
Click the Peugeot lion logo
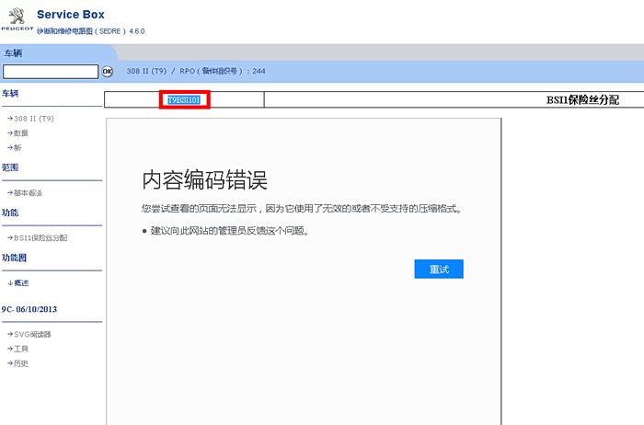[x=17, y=20]
